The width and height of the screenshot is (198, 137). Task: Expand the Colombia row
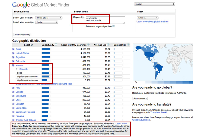(13, 61)
